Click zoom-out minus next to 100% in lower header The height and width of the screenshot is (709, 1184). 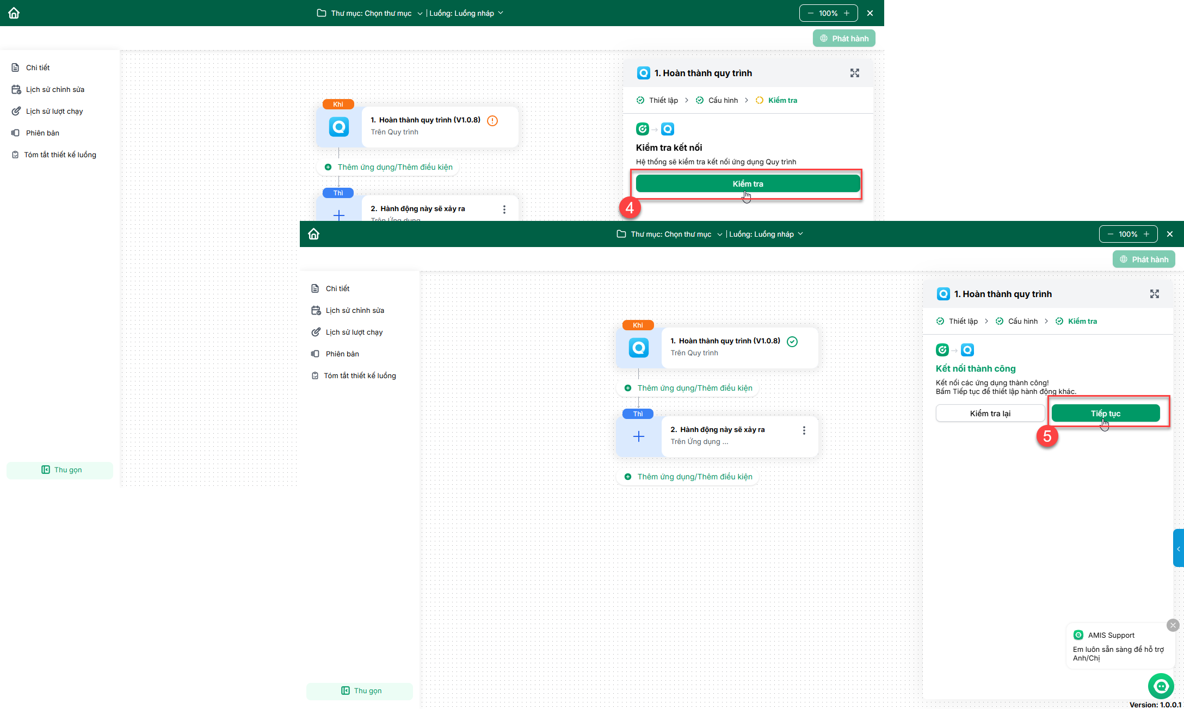pyautogui.click(x=1110, y=234)
